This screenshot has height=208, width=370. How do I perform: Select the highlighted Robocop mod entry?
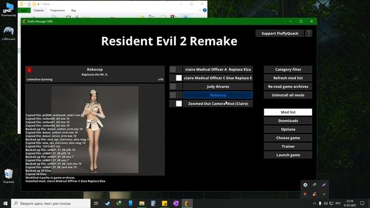[218, 95]
